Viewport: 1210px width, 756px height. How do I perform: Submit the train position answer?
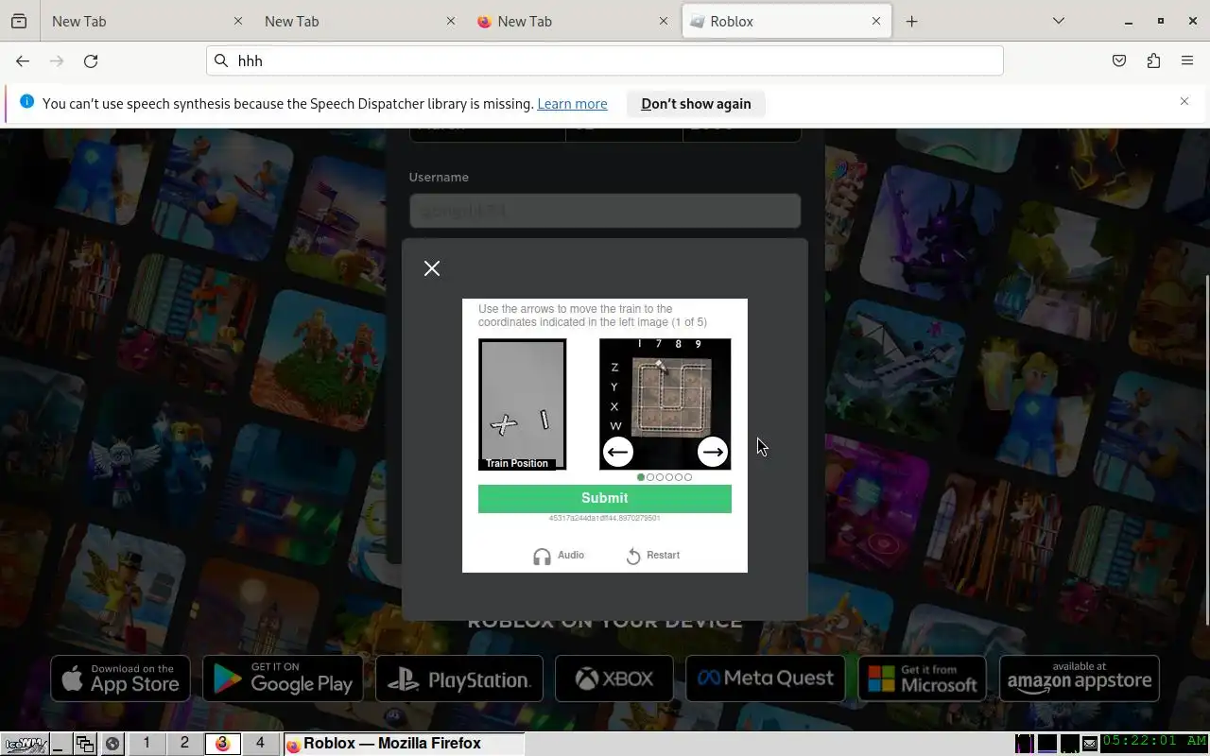pos(605,498)
